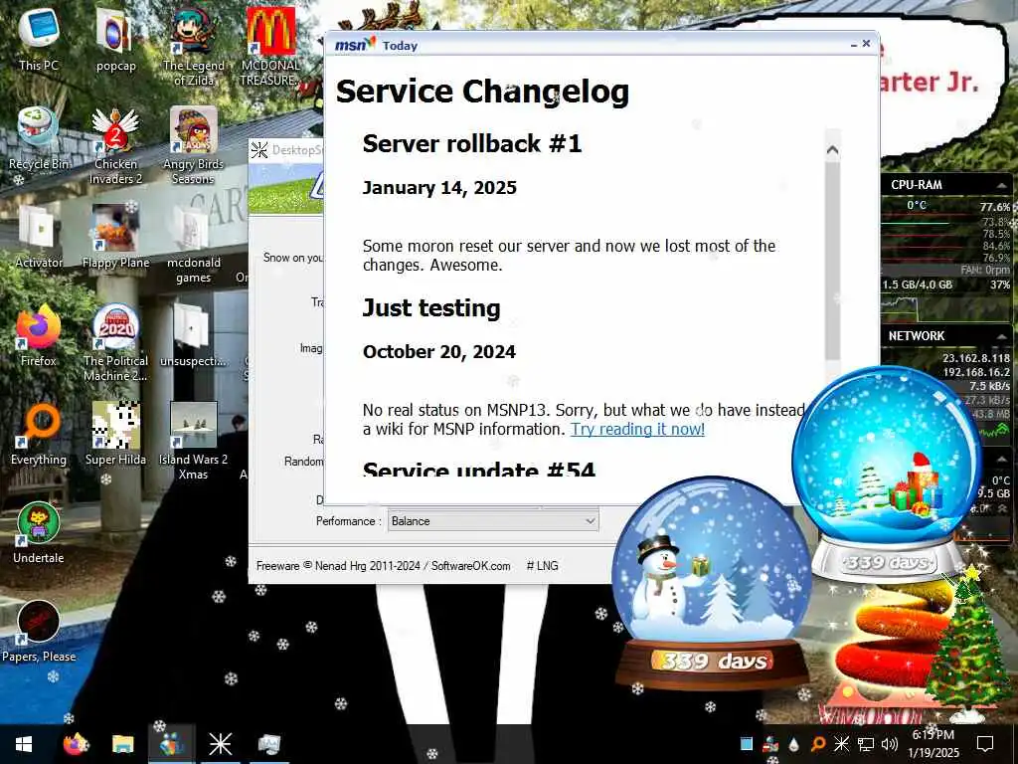Minimize the MSN Today window
The image size is (1018, 764).
(x=853, y=44)
